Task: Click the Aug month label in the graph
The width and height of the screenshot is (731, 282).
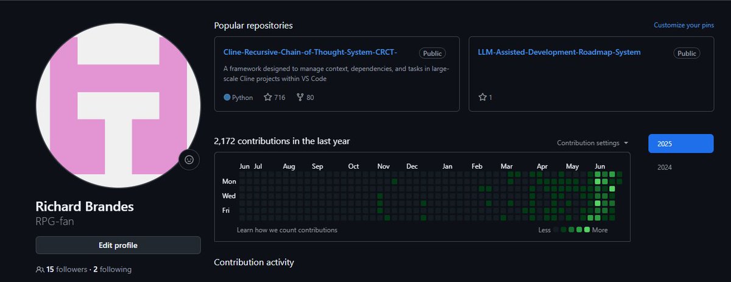Action: pos(289,166)
